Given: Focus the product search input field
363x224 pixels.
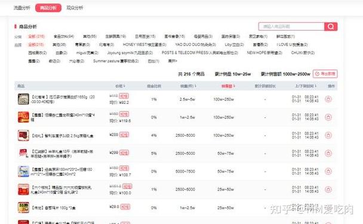Looking at the screenshot, I should pyautogui.click(x=291, y=26).
